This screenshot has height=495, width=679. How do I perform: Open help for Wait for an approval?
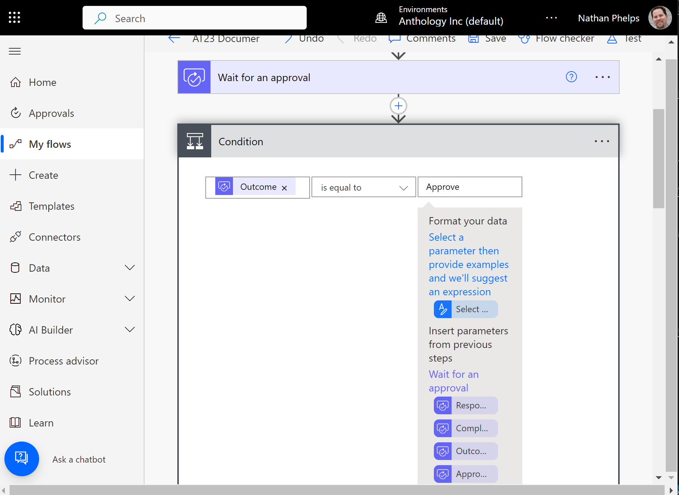[x=571, y=77]
